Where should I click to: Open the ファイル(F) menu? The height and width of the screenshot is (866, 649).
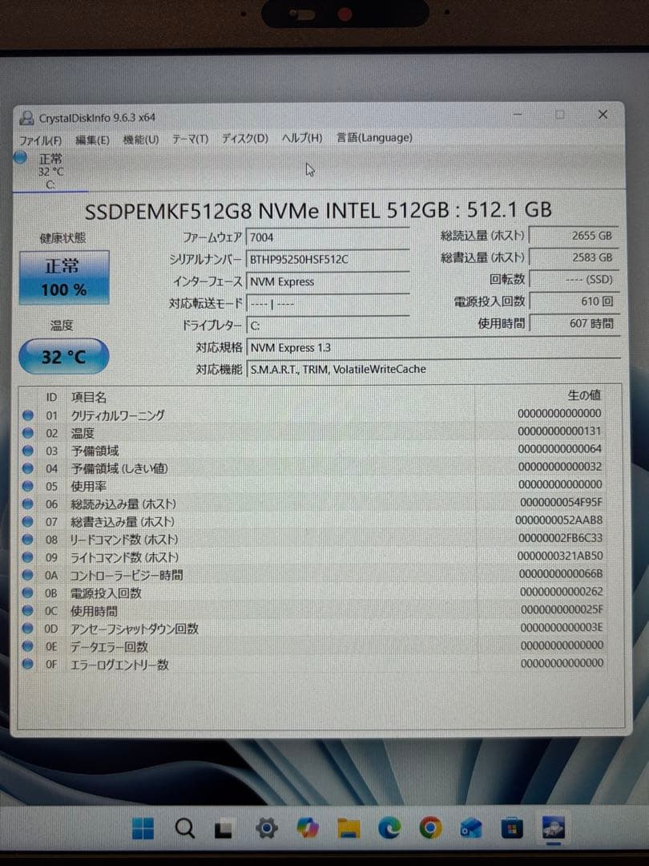pos(40,140)
